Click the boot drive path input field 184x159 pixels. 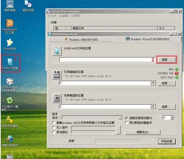105,83
